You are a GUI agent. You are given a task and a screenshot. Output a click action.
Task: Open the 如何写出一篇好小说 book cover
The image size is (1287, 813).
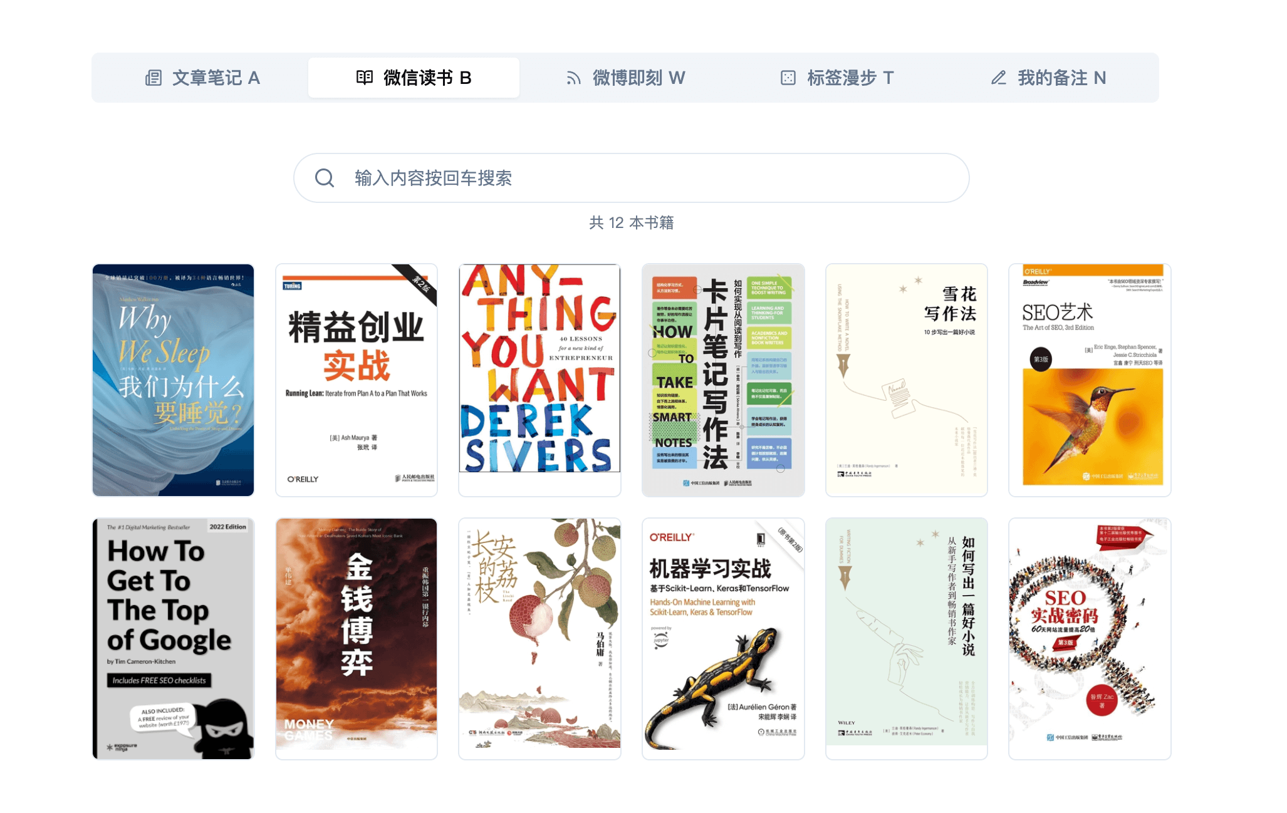click(907, 639)
